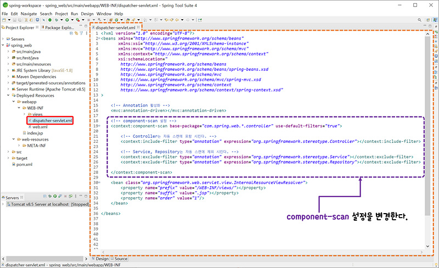Click the Servers view stop icon
This screenshot has width=439, height=268.
coord(65,196)
